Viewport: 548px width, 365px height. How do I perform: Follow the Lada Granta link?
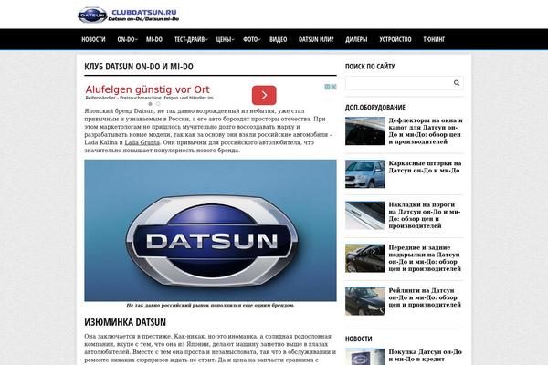pos(142,142)
